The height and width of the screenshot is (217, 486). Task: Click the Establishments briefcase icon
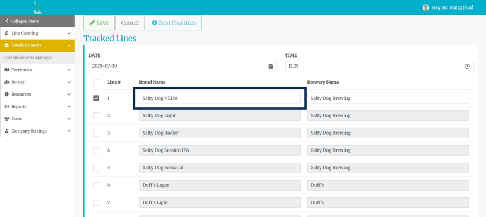(x=6, y=45)
